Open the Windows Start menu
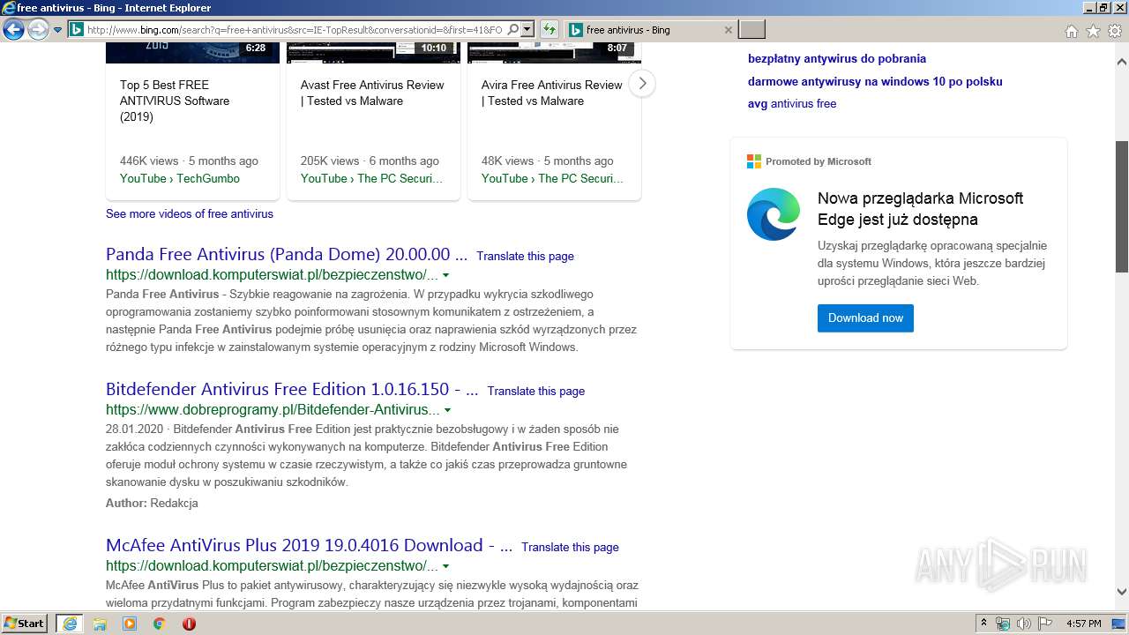1129x635 pixels. tap(25, 624)
